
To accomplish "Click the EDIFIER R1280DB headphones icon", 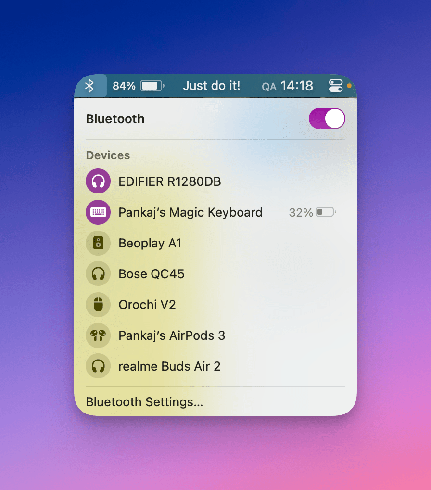I will 98,181.
